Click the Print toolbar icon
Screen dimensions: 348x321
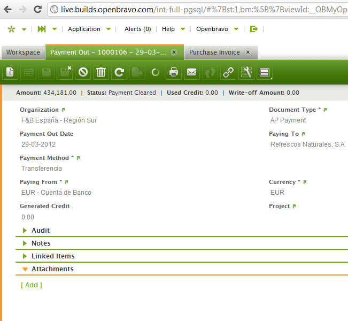[174, 72]
